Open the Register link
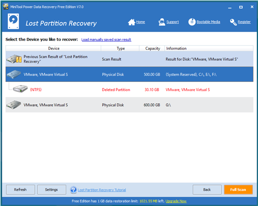 pyautogui.click(x=244, y=22)
